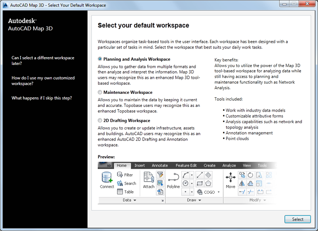Expand the Data panel dropdown arrow
The height and width of the screenshot is (231, 318).
[x=135, y=200]
